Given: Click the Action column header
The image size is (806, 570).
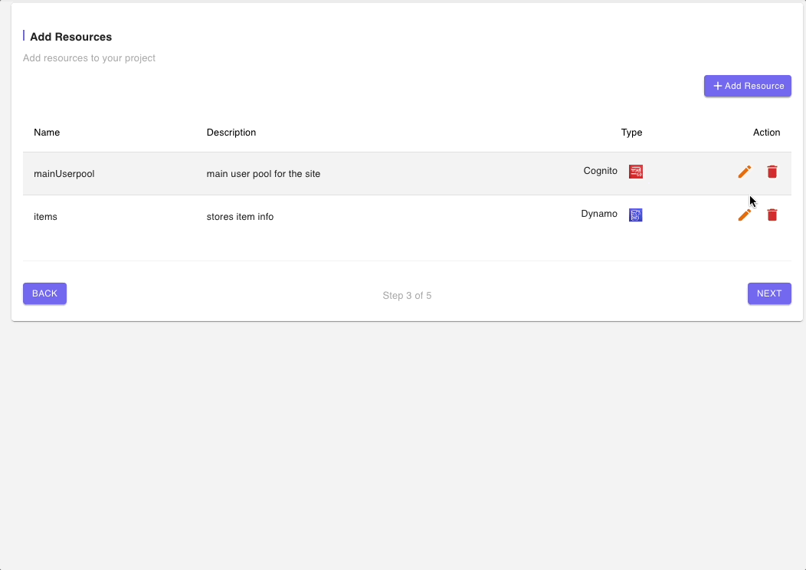Looking at the screenshot, I should pos(766,133).
